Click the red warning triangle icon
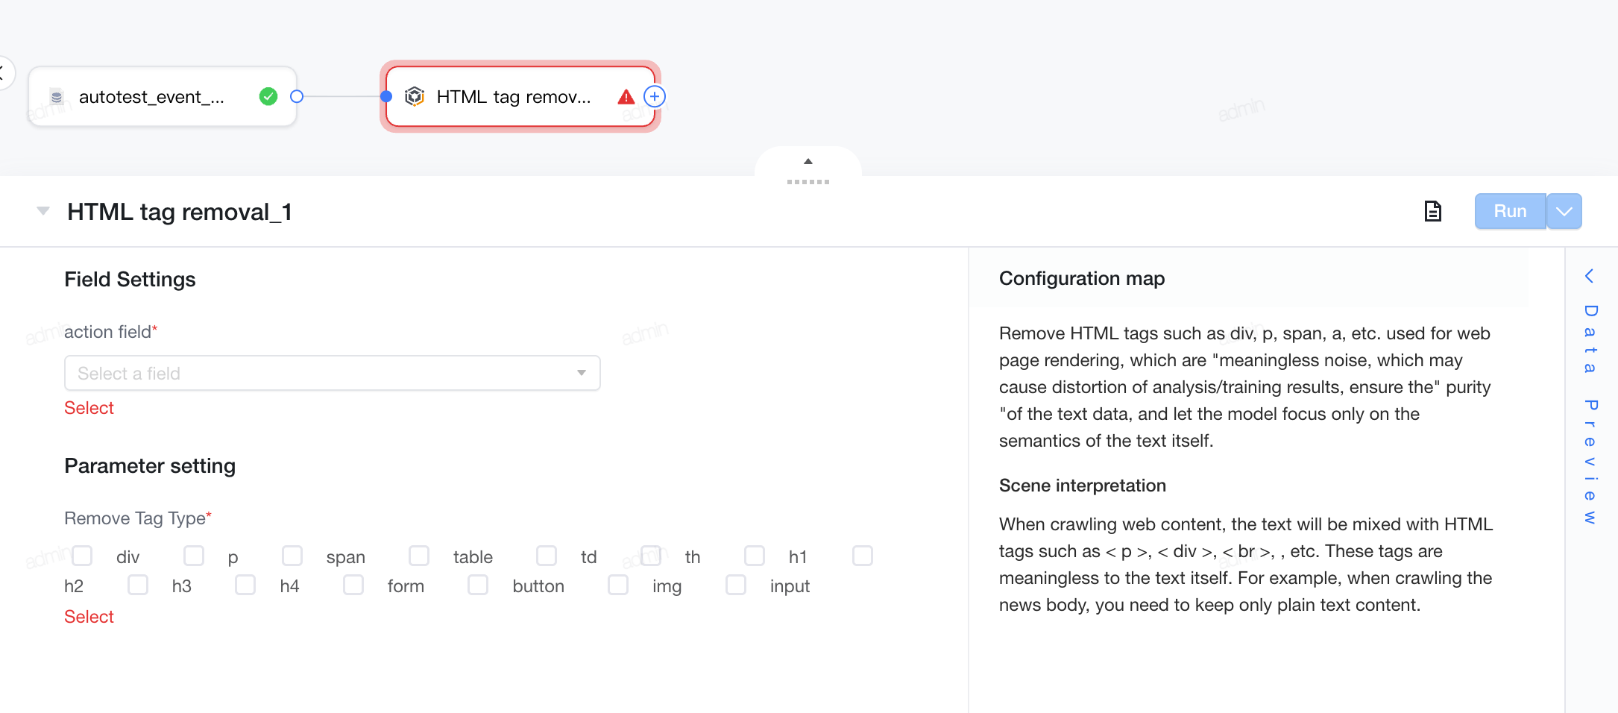 [x=626, y=97]
